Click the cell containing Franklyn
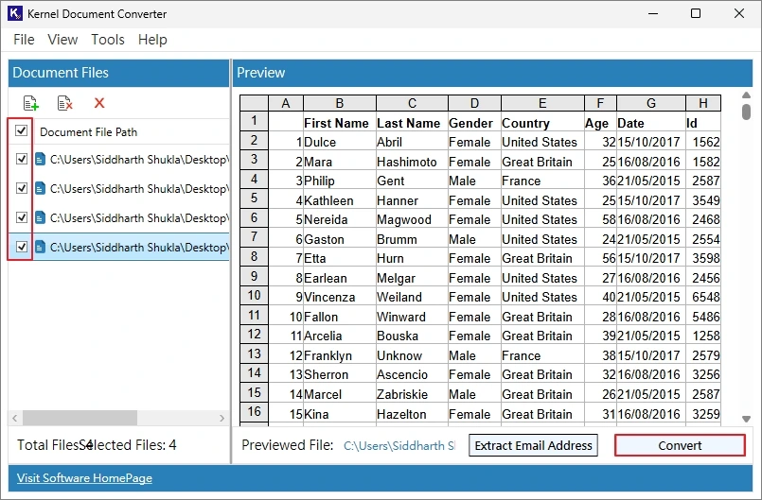The height and width of the screenshot is (500, 762). (339, 355)
